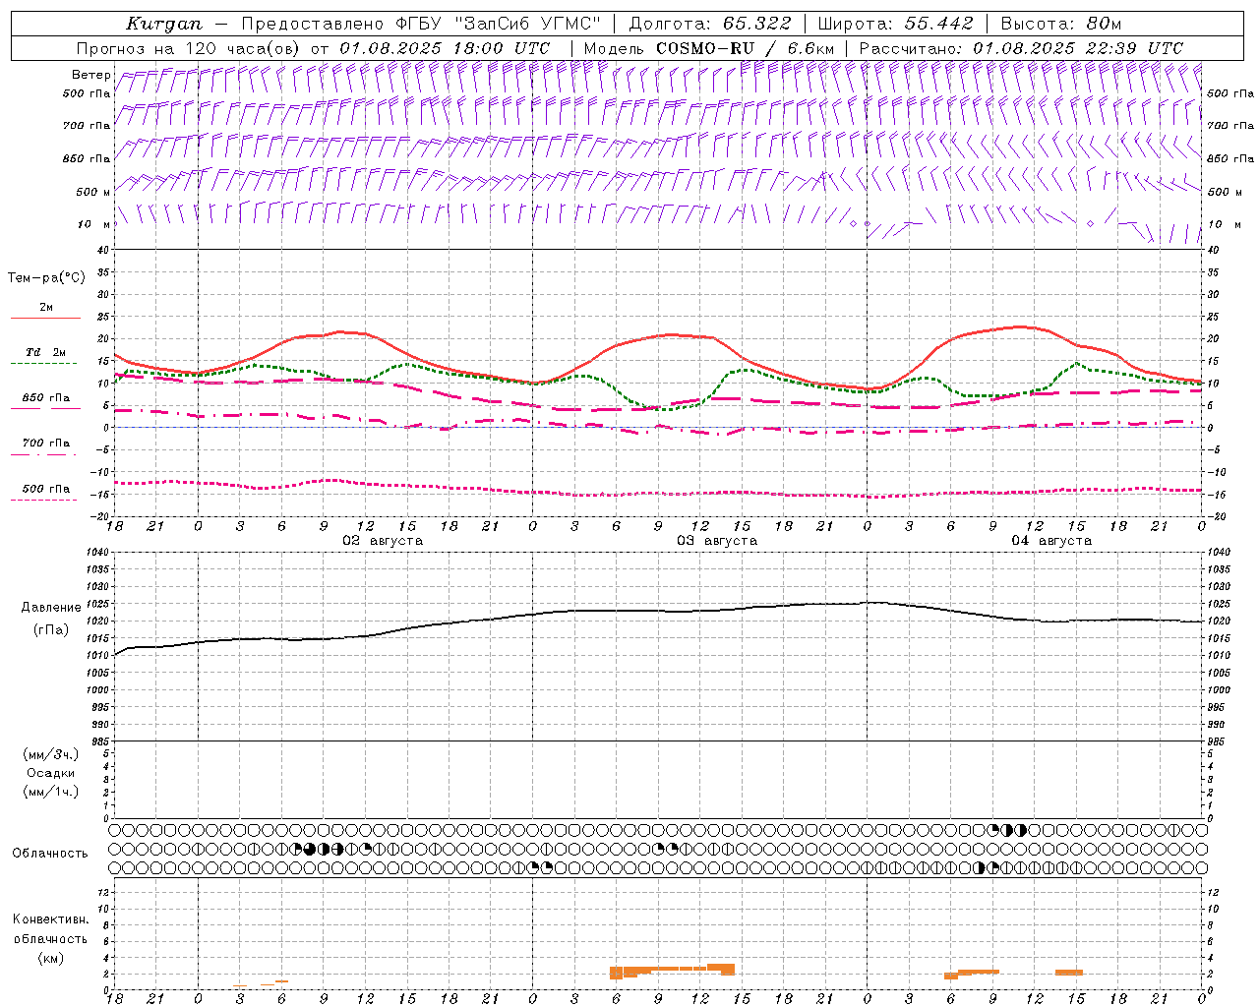
Task: Select the date label 04 августа
Action: pos(1051,541)
